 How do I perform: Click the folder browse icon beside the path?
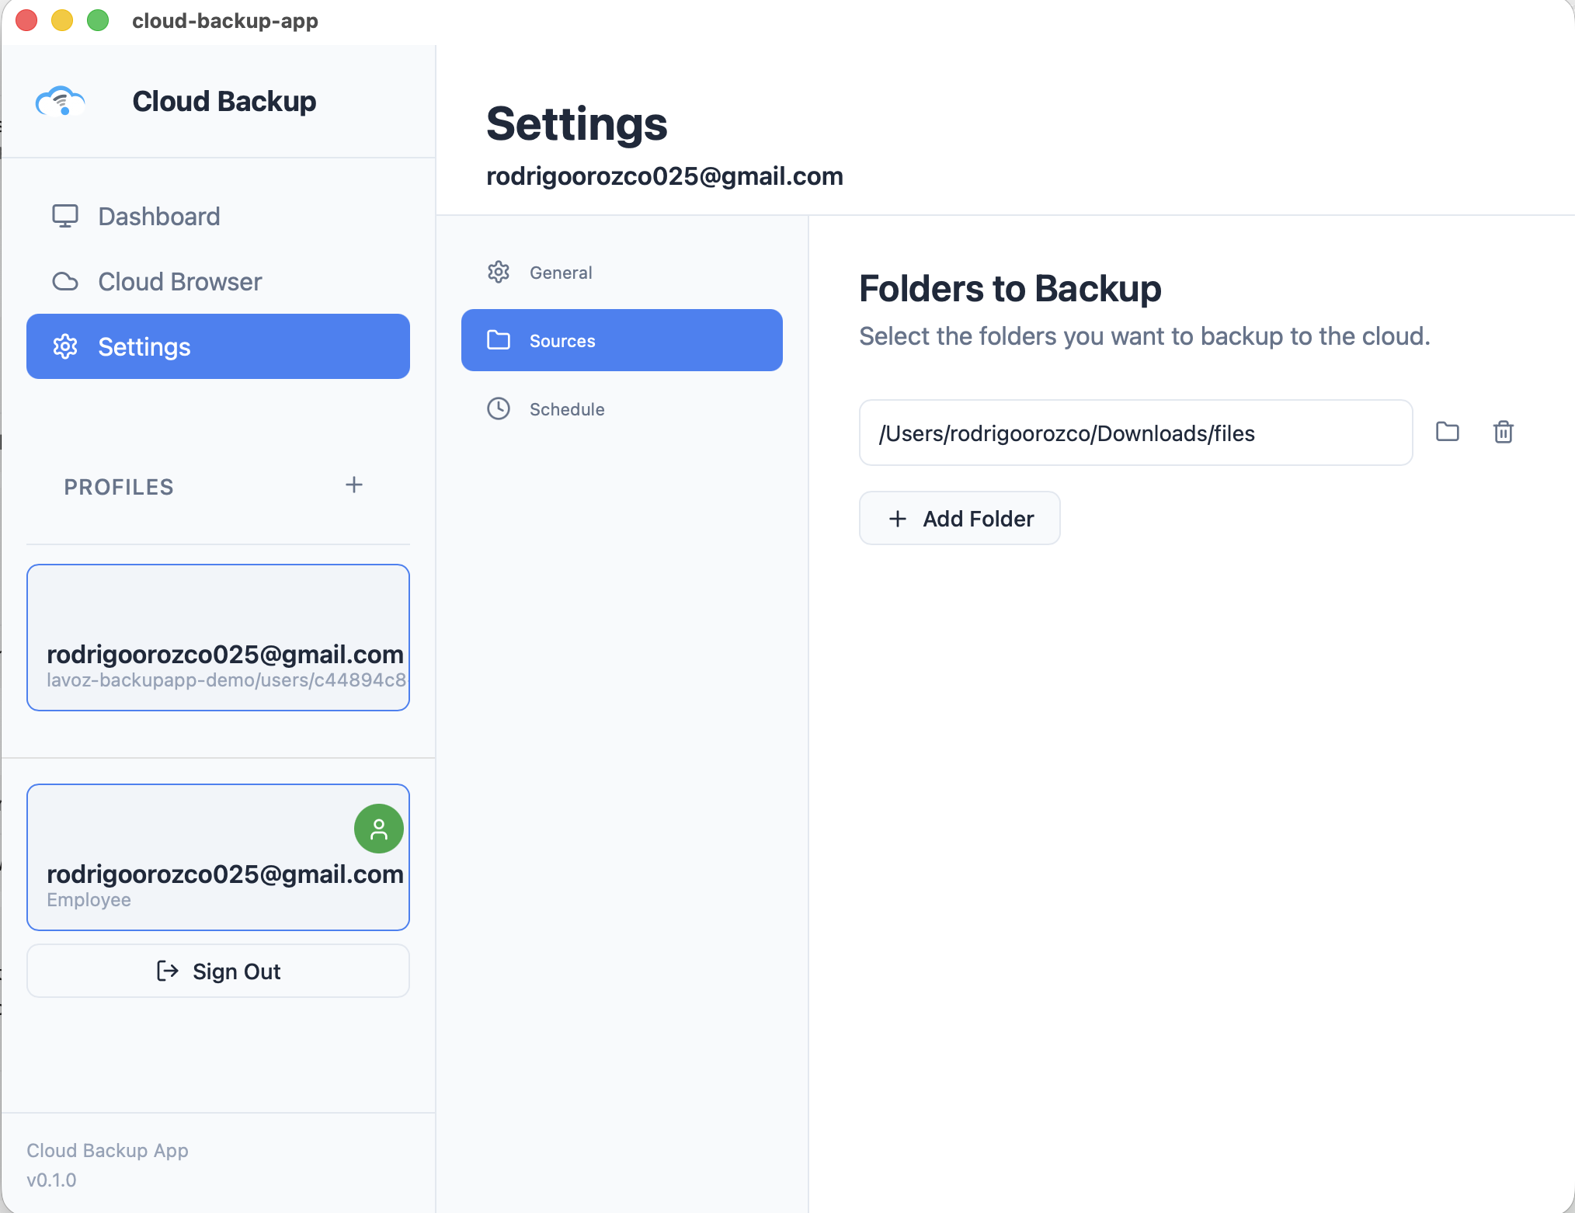pos(1448,433)
